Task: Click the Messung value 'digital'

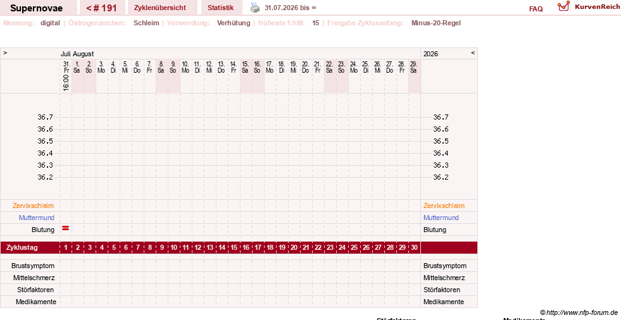Action: coord(50,23)
